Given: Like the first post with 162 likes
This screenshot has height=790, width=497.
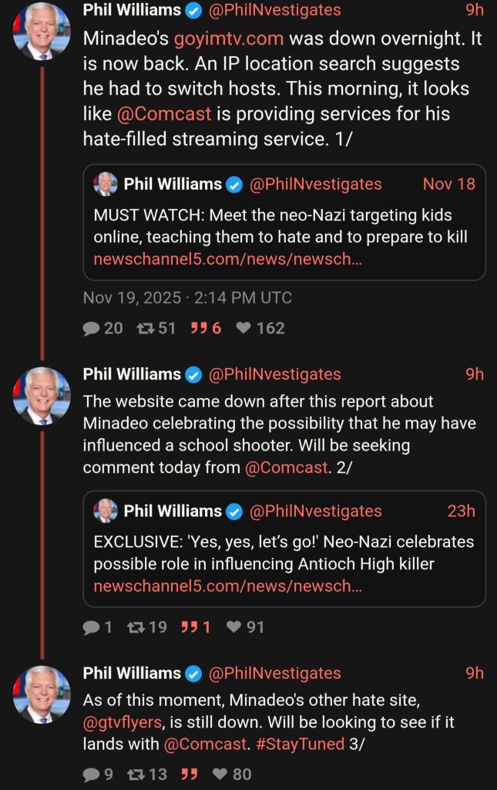Looking at the screenshot, I should click(x=243, y=329).
